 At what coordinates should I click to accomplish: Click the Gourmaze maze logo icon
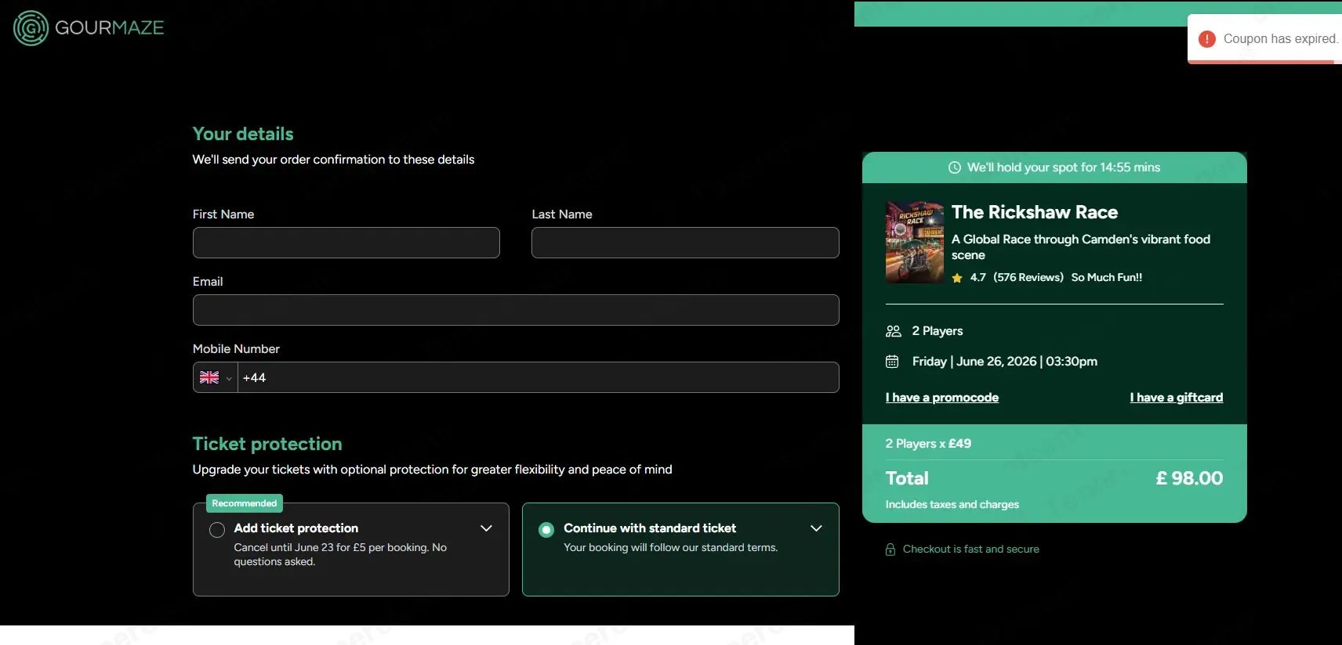point(31,28)
